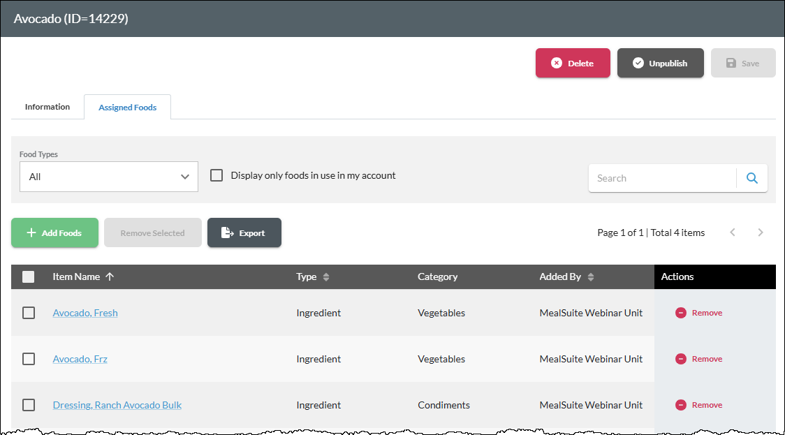Select the Assigned Foods tab

tap(128, 107)
